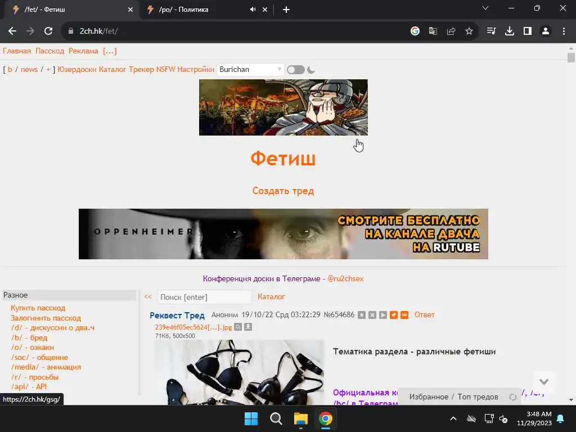Download the 239e46f05ec5624 jpg file

pyautogui.click(x=248, y=327)
